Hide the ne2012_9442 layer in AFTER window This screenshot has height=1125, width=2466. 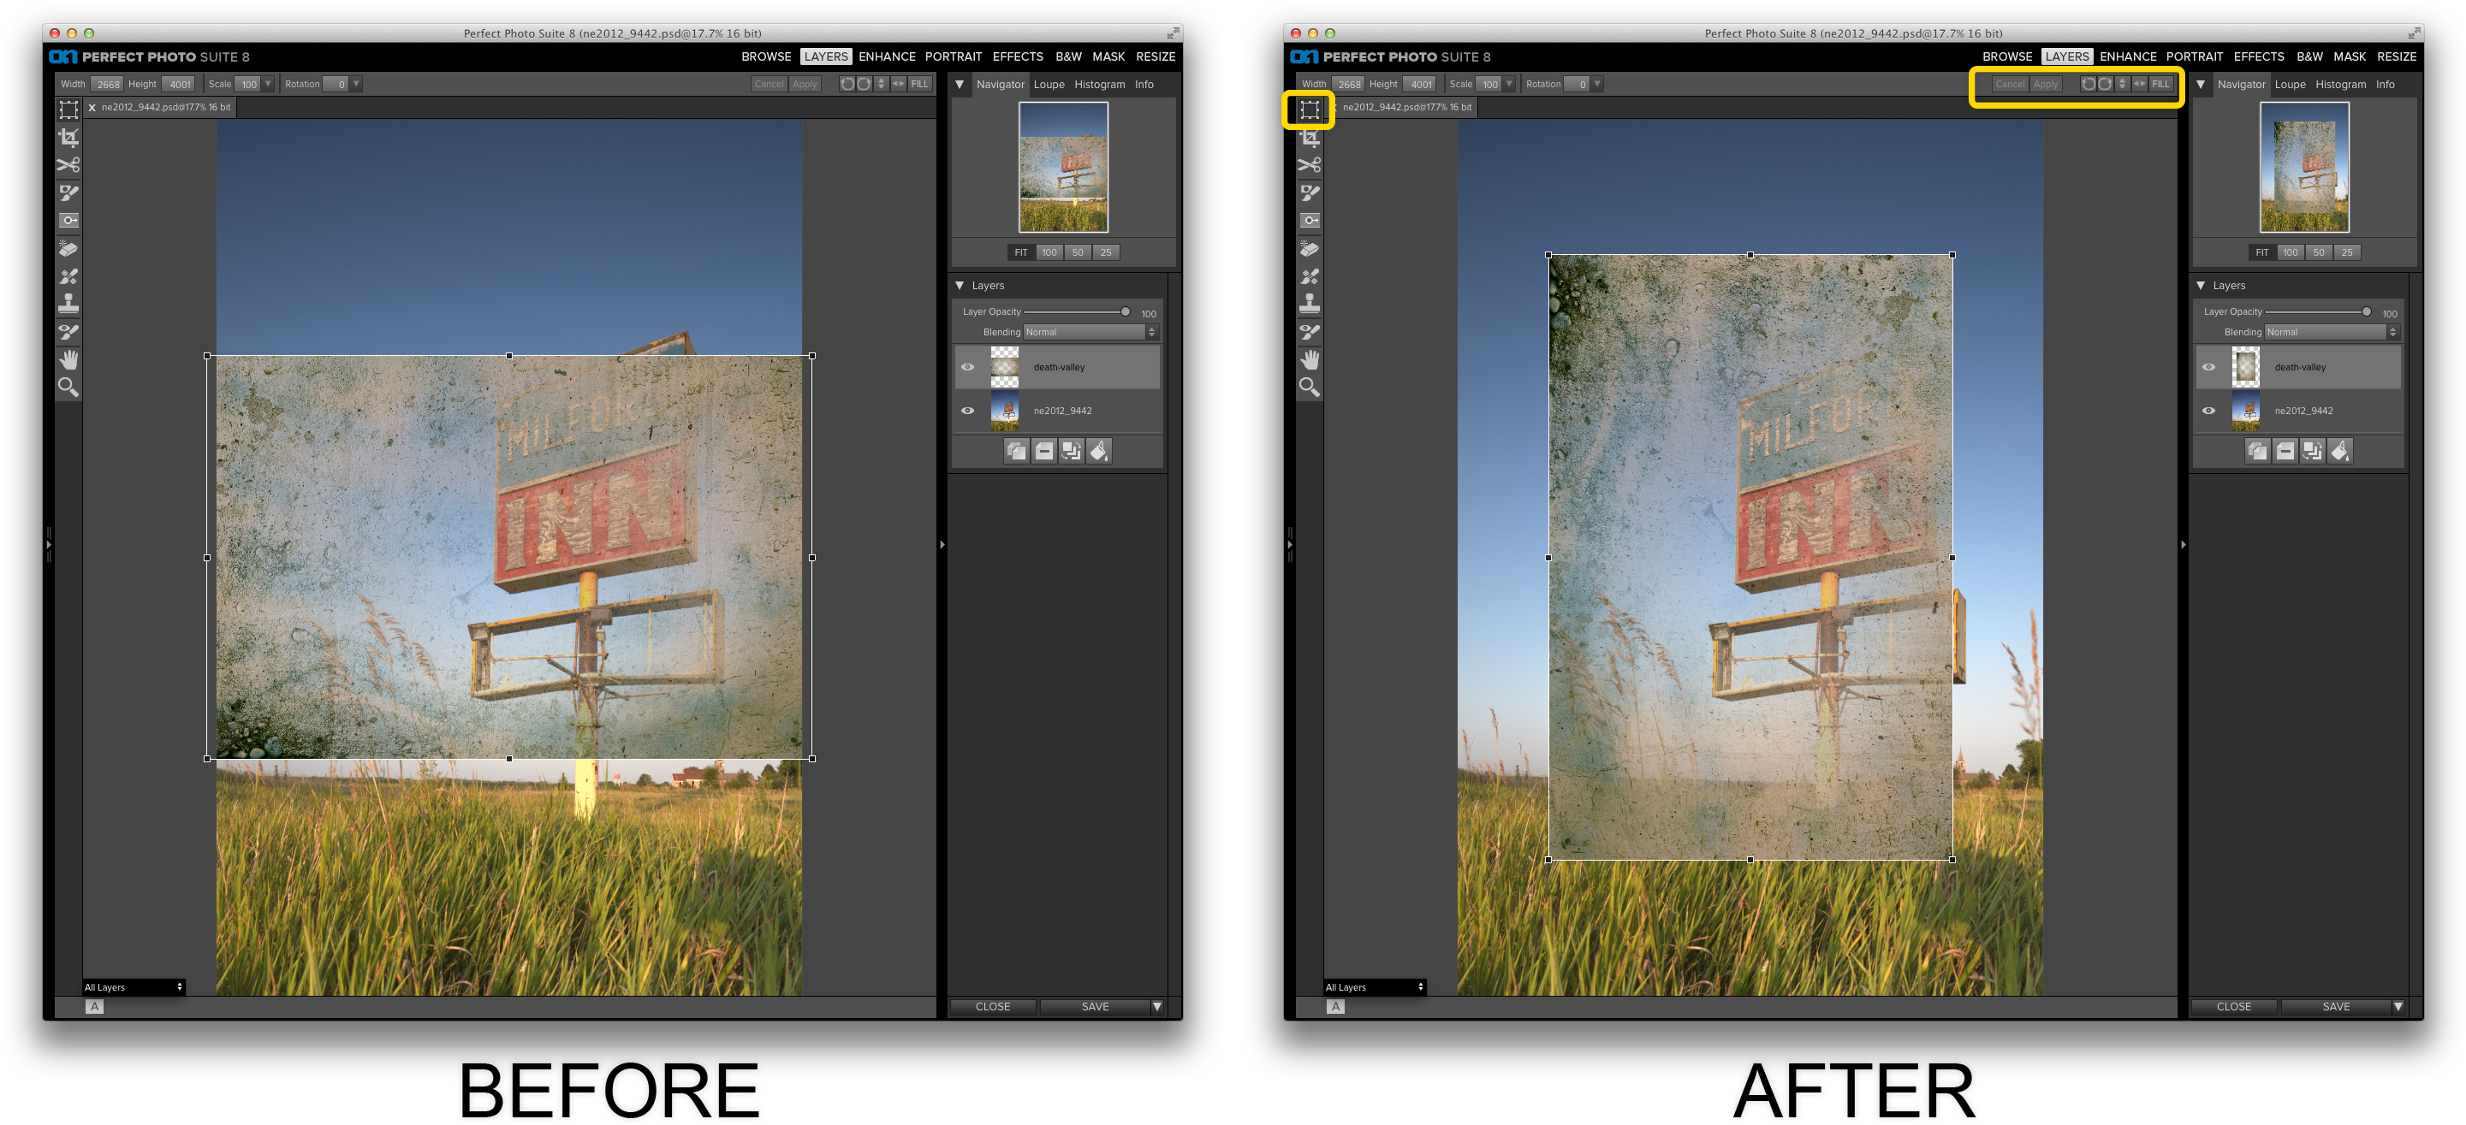click(2208, 412)
